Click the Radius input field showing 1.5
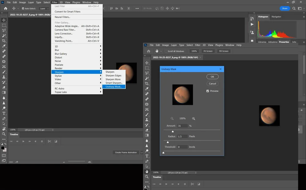 (182, 136)
